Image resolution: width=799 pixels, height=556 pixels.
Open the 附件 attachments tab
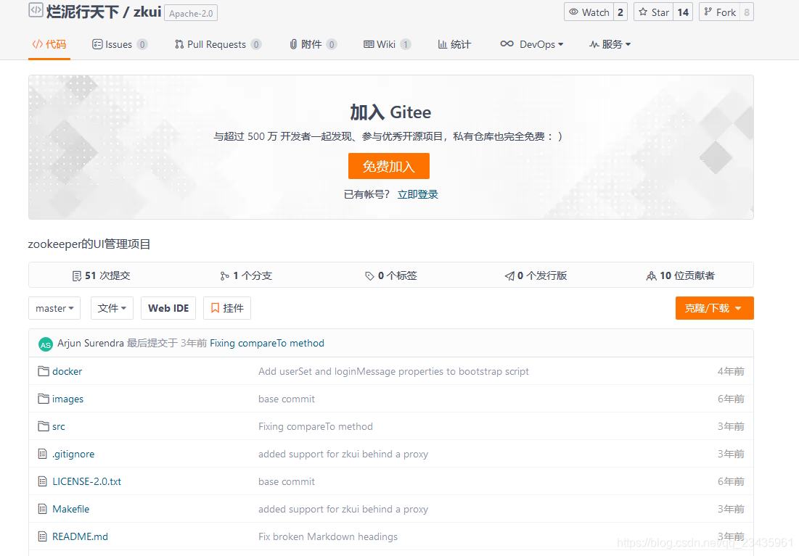pyautogui.click(x=313, y=44)
